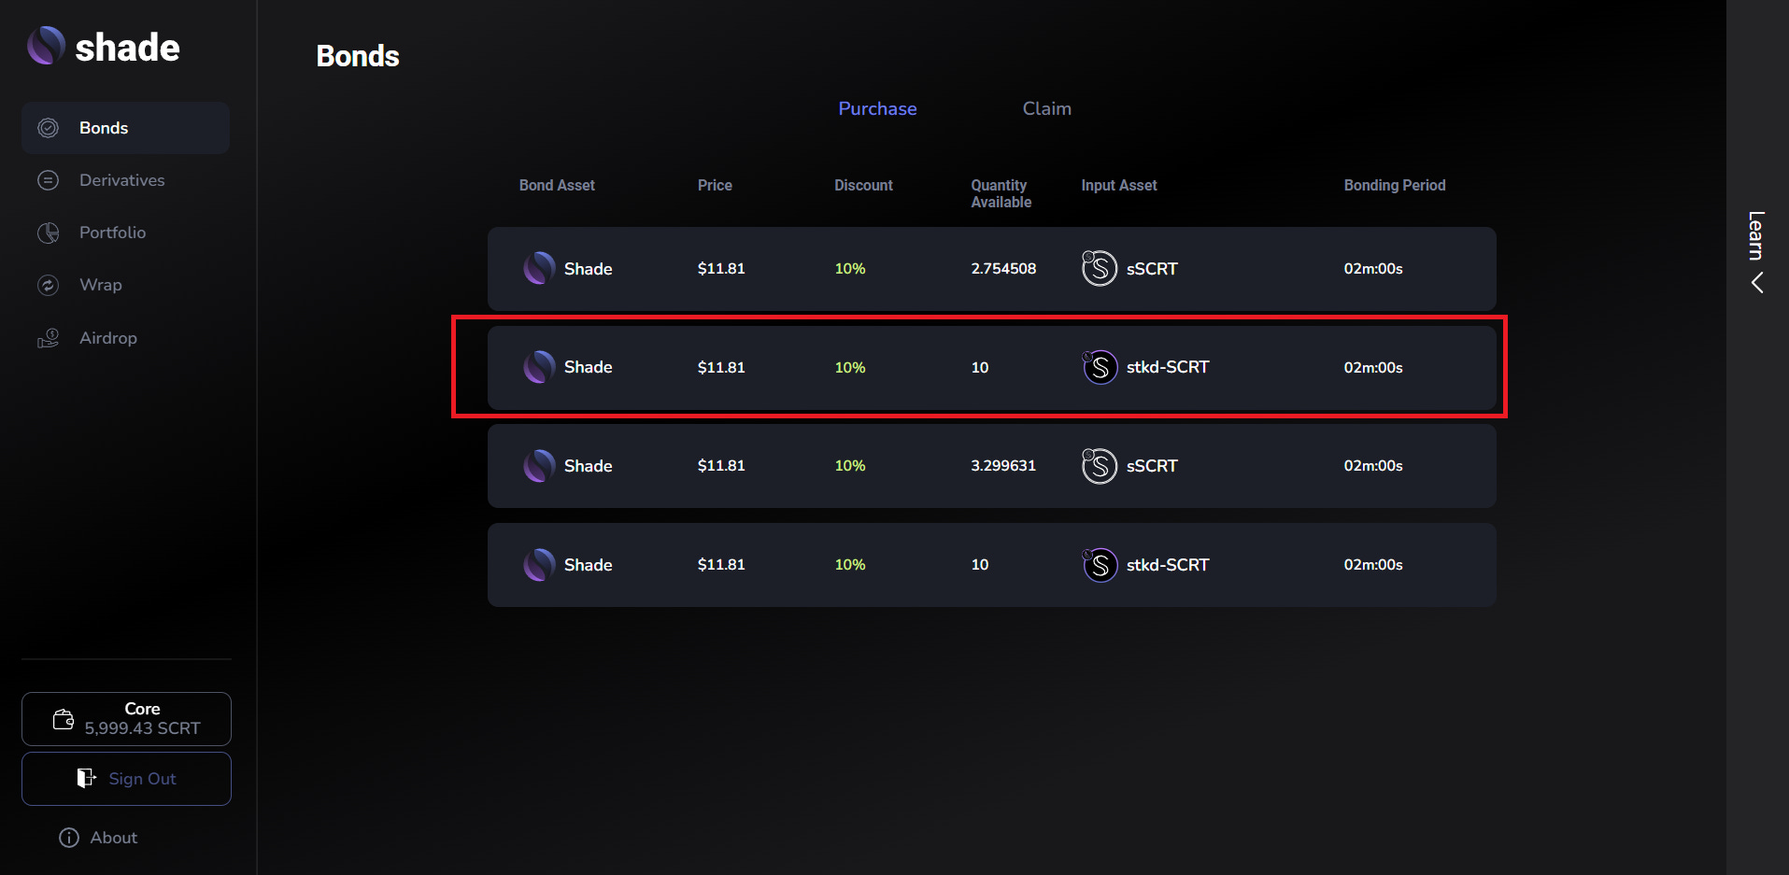
Task: Click the Wrap sidebar icon
Action: pyautogui.click(x=48, y=285)
